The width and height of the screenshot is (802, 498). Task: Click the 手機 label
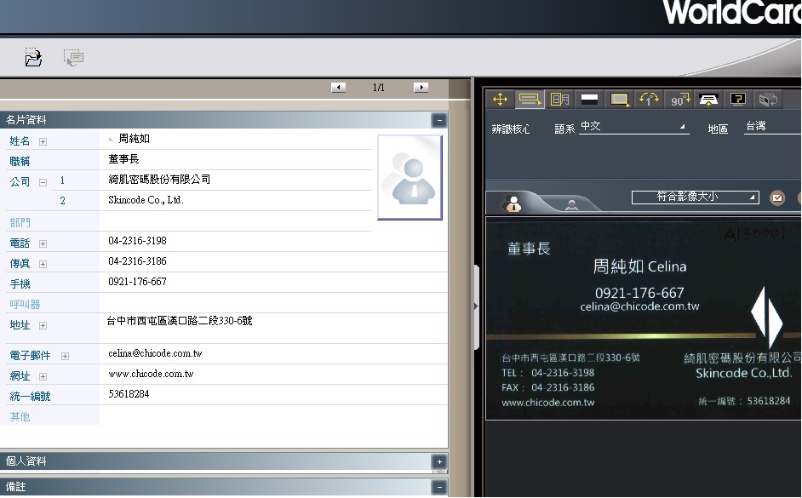20,284
